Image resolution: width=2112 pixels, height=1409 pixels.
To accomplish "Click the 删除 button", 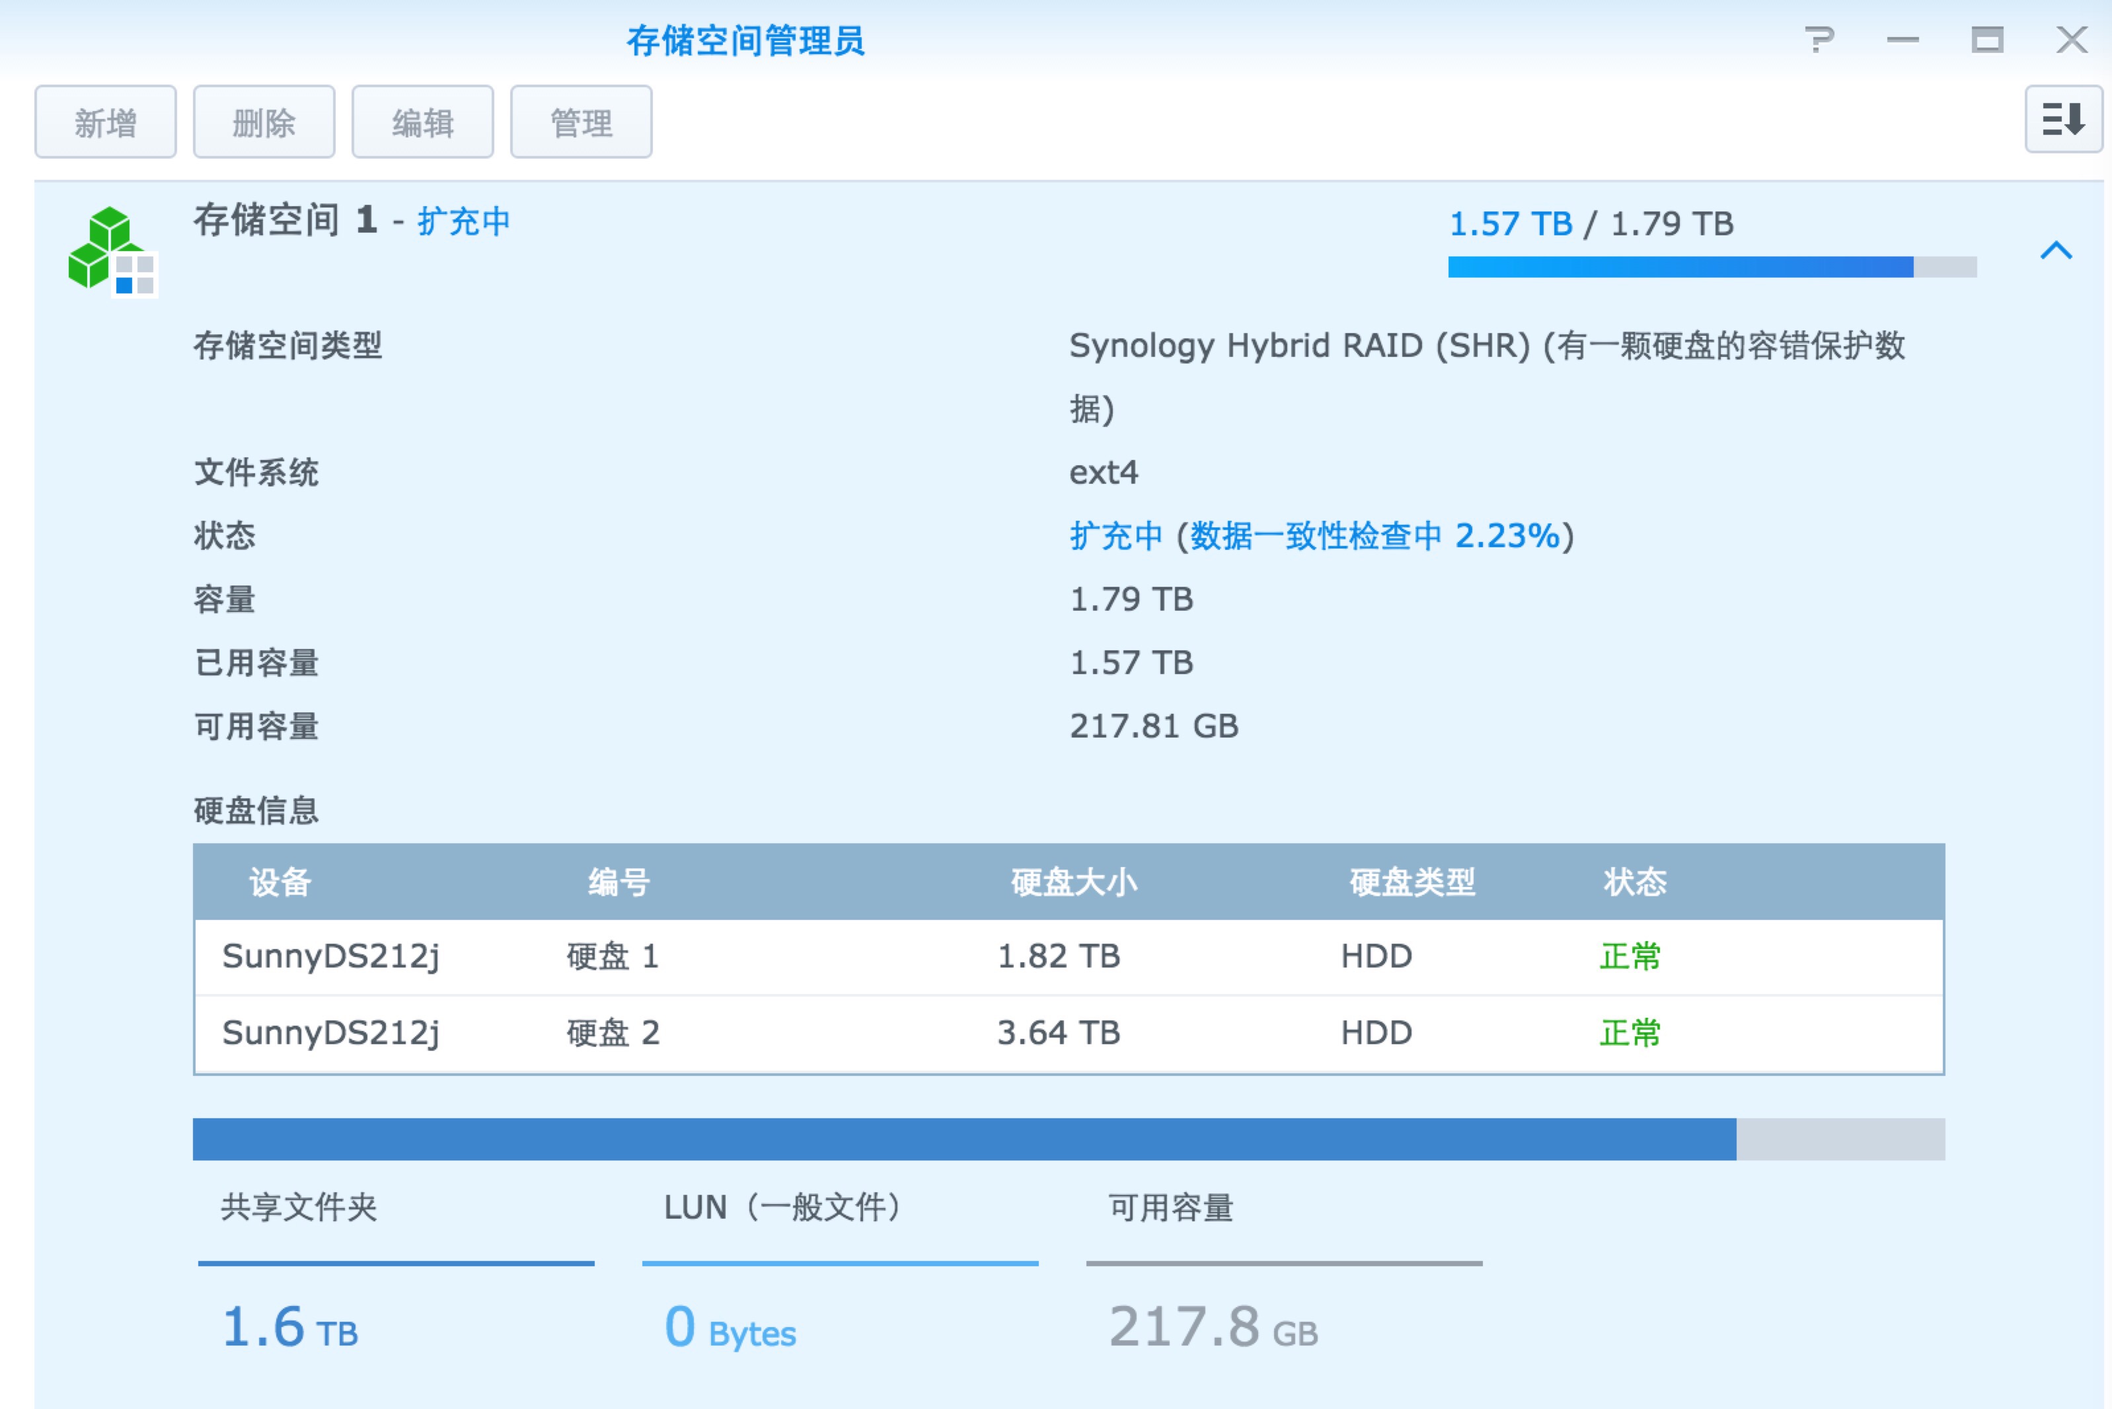I will pyautogui.click(x=264, y=122).
